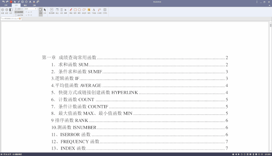Screen dimensions: 272x156
Task: Switch to the active second ribbon tab
Action: 16,6
